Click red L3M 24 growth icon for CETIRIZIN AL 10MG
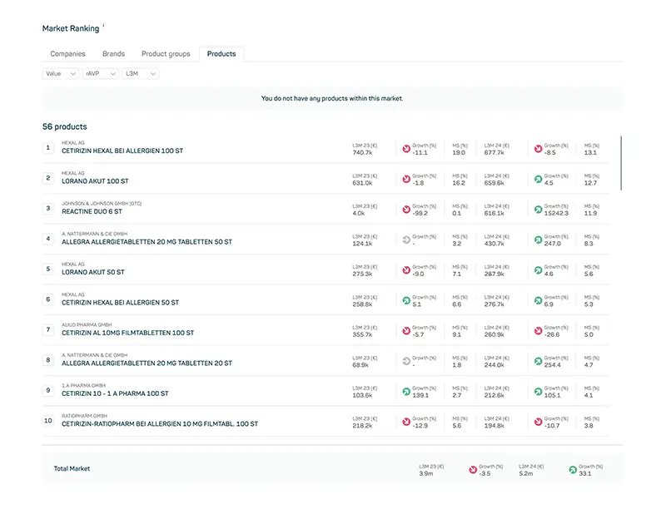 click(538, 330)
